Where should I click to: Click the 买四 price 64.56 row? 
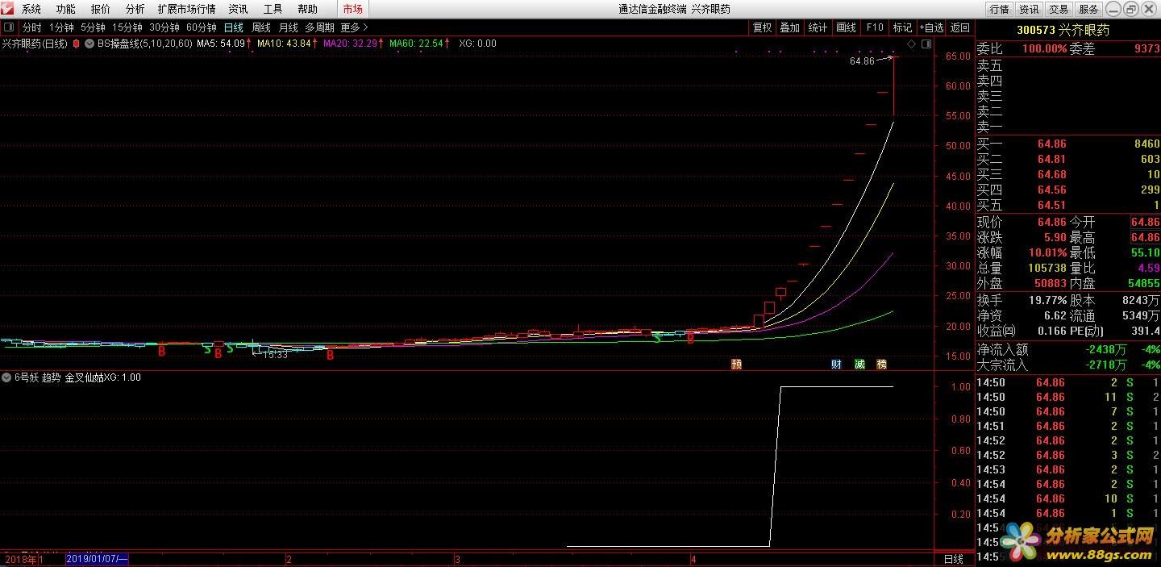coord(1068,190)
